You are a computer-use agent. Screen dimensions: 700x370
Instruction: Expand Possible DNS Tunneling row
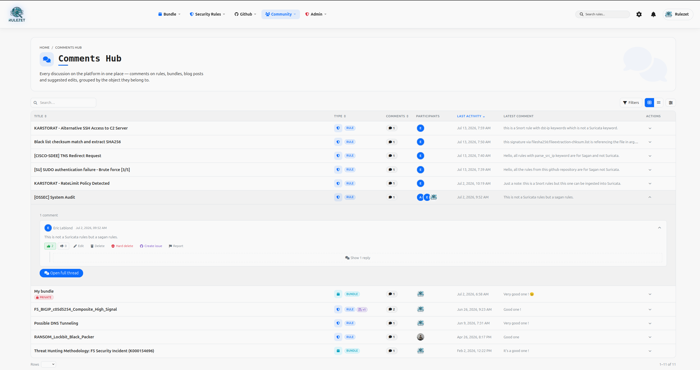(x=650, y=323)
